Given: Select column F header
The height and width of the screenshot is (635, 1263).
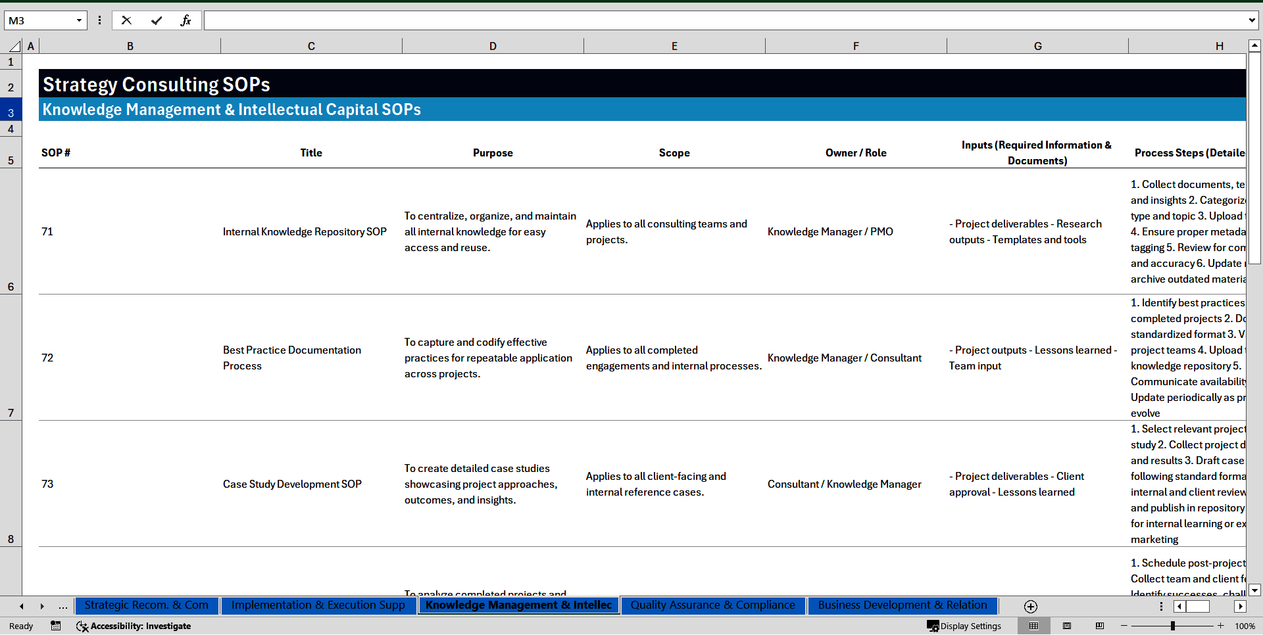Looking at the screenshot, I should (856, 46).
